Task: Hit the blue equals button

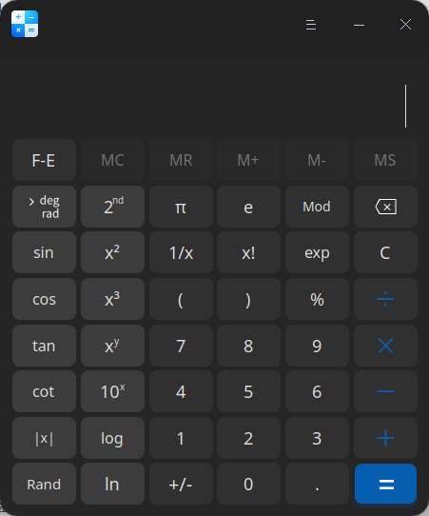Action: coord(385,484)
